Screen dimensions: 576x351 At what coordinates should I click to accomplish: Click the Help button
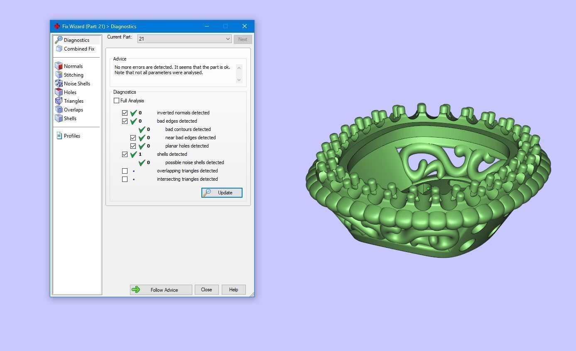233,290
